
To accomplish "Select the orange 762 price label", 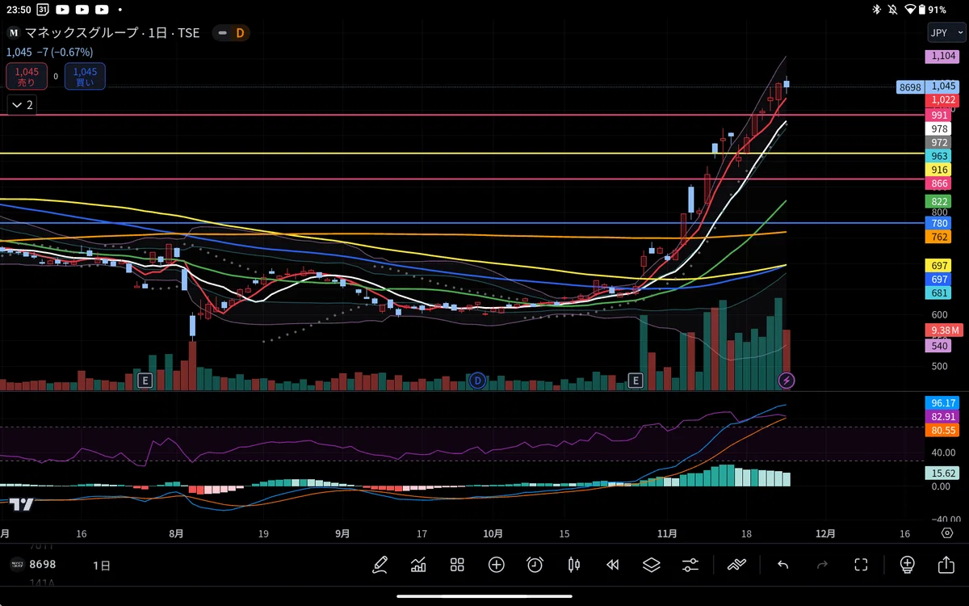I will click(939, 237).
